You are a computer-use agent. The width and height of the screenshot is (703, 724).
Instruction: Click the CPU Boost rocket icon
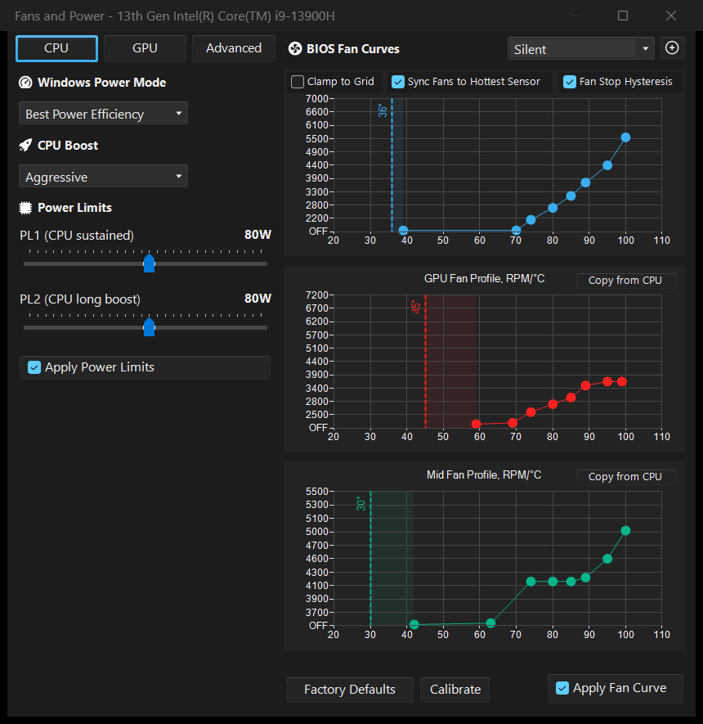click(25, 146)
